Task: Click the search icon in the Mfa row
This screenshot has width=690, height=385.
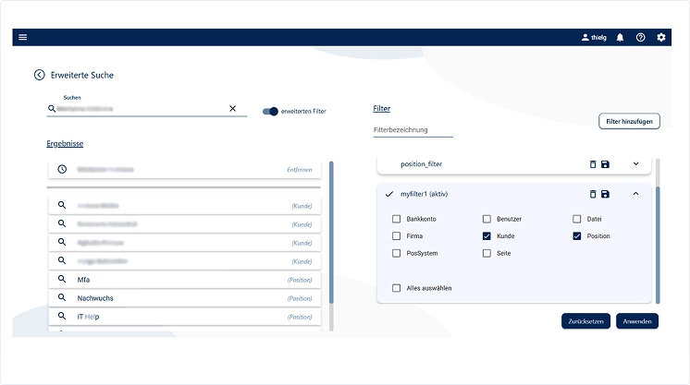Action: click(62, 279)
